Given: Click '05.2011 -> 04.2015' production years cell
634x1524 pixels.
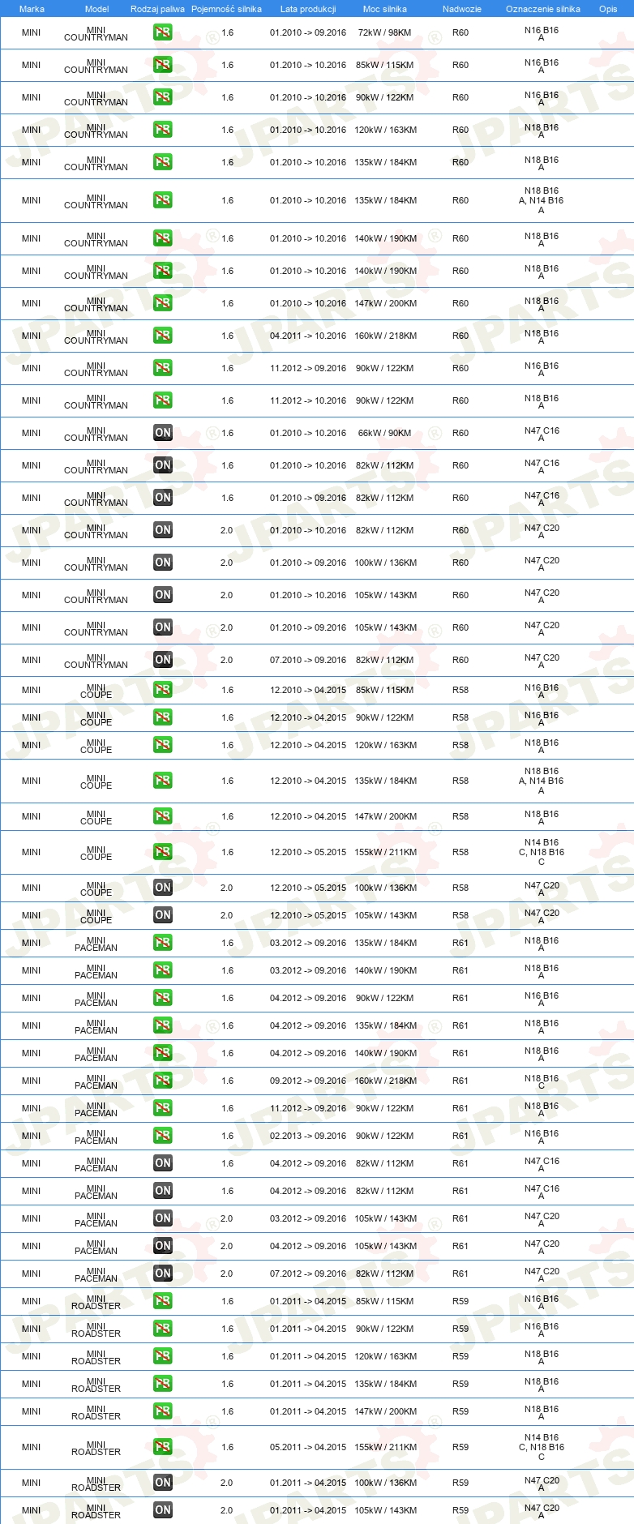Looking at the screenshot, I should 308,1447.
